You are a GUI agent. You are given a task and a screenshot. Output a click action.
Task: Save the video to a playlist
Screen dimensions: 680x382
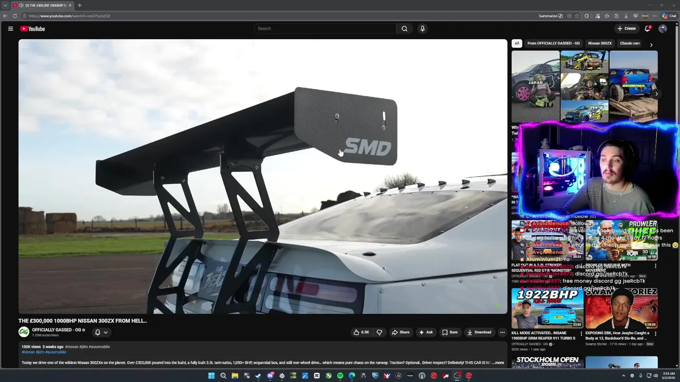[x=449, y=332]
